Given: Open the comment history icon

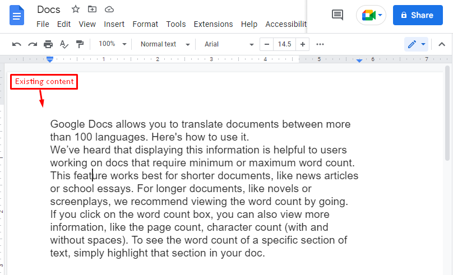Looking at the screenshot, I should [338, 15].
